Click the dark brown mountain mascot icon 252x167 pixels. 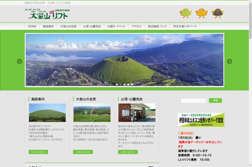(218, 13)
